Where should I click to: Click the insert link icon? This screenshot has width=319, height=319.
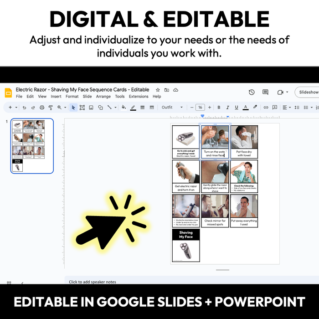[266, 108]
